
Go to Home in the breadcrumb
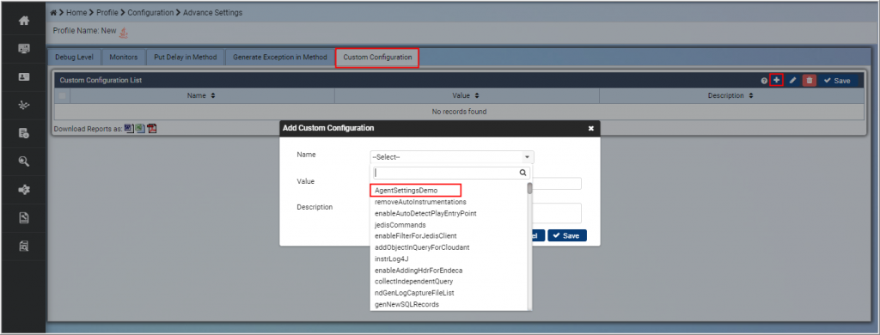tap(76, 12)
